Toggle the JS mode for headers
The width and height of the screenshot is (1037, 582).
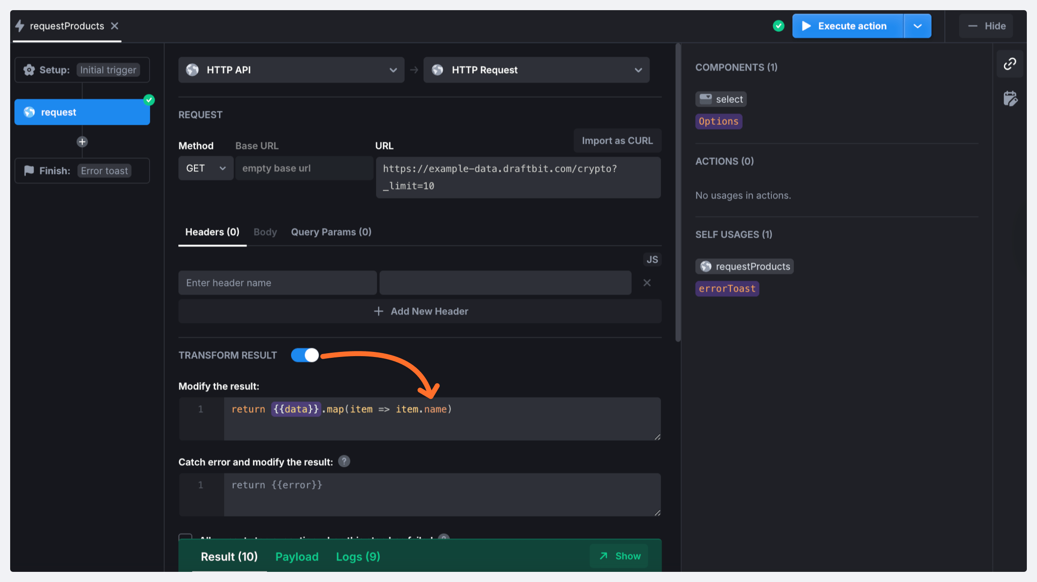point(652,259)
